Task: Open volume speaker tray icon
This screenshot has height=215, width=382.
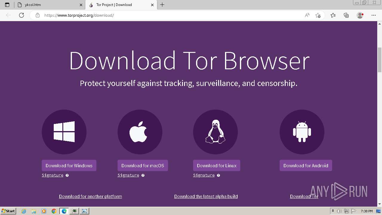Action: (339, 211)
